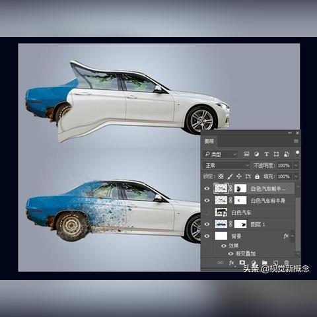Open the 类型 filter type dropdown
The width and height of the screenshot is (317, 317).
point(220,155)
